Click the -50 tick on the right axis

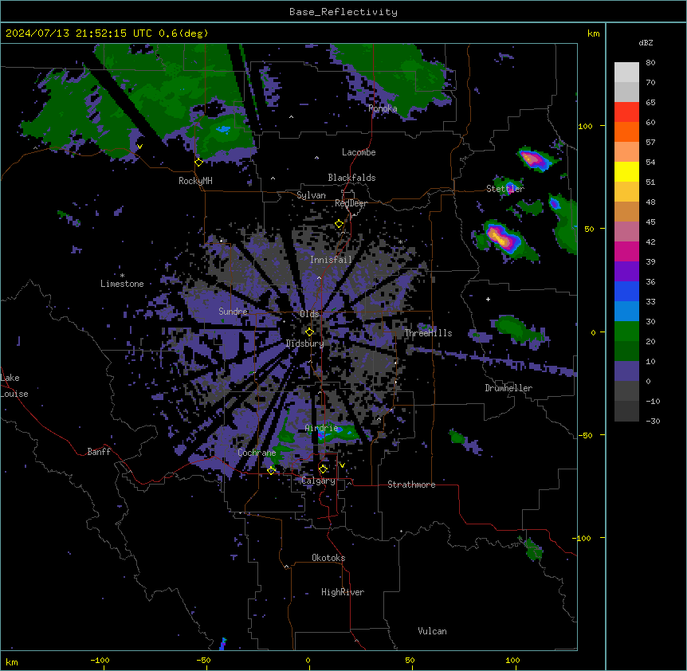click(x=585, y=435)
